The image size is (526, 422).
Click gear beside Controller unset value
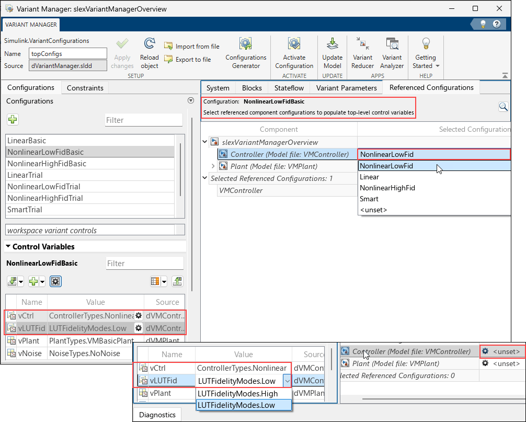tap(485, 351)
